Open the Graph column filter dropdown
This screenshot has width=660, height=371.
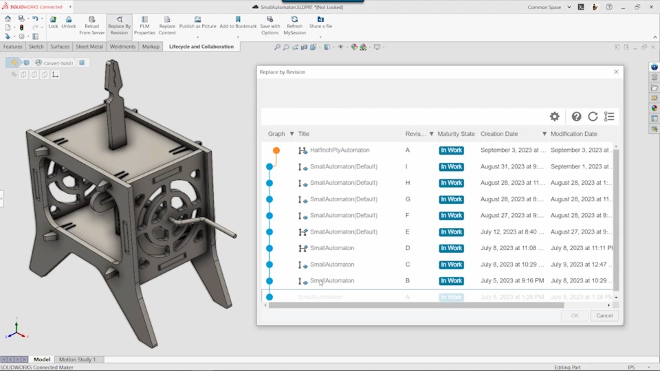[x=291, y=134]
